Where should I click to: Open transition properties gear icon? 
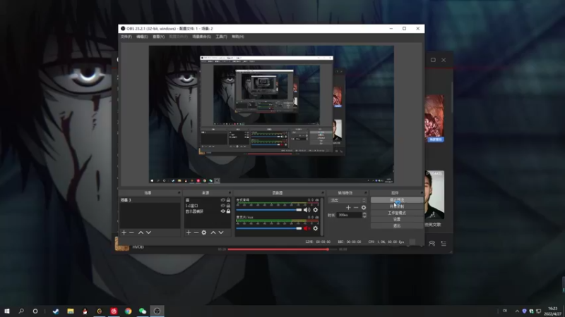364,207
